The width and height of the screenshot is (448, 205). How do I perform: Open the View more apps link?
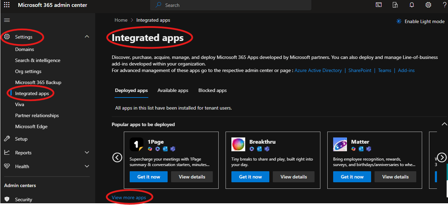pos(129,197)
